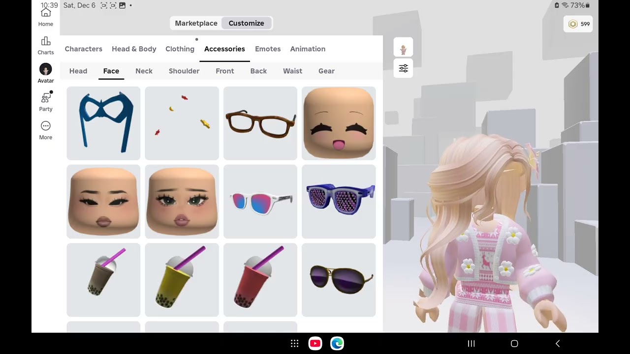This screenshot has height=354, width=630.
Task: Show Neck accessories
Action: [x=144, y=71]
